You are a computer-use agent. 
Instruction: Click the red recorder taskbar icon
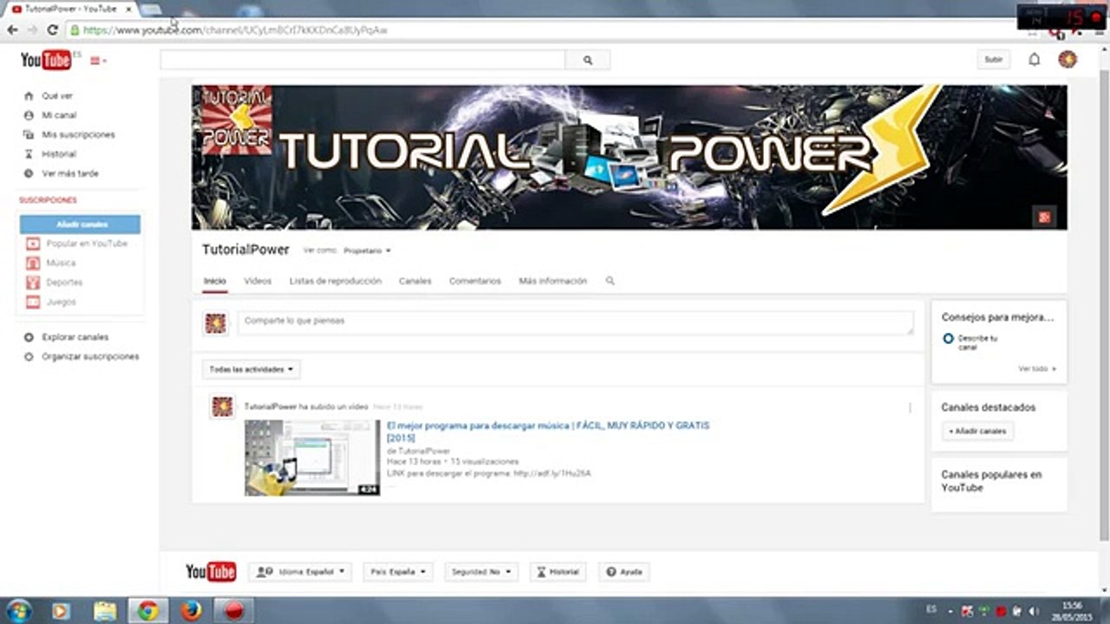pyautogui.click(x=233, y=610)
